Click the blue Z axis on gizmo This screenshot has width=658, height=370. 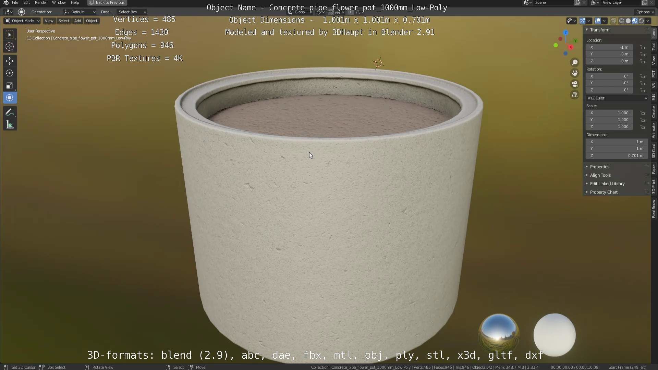[x=565, y=33]
